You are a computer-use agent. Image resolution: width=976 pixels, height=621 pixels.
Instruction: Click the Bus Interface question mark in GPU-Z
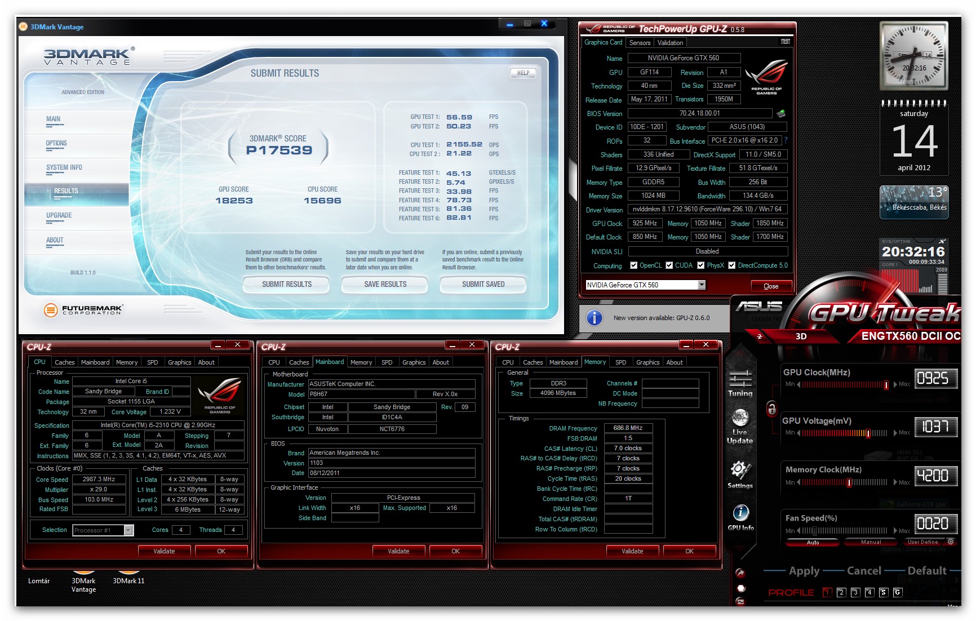tap(786, 140)
